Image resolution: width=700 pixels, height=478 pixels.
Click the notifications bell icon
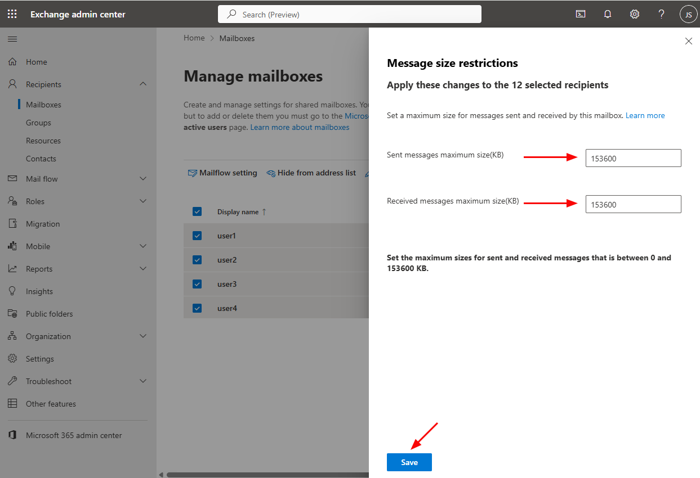(x=608, y=14)
